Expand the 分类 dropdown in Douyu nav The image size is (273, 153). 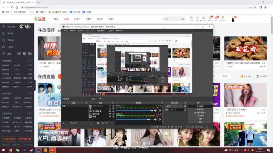[x=77, y=19]
